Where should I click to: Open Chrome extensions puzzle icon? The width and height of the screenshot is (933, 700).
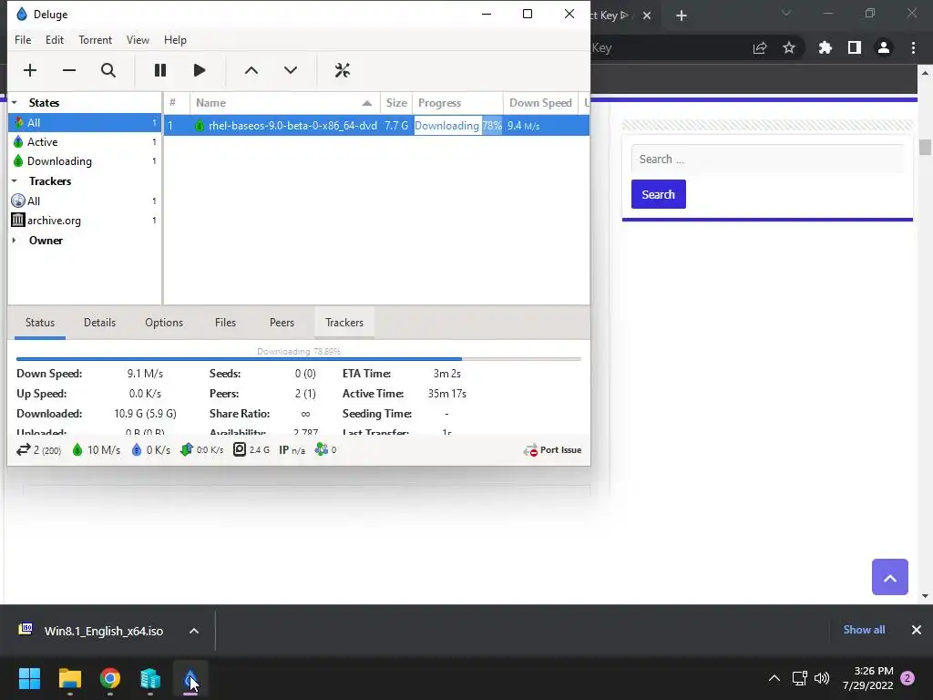pos(825,47)
